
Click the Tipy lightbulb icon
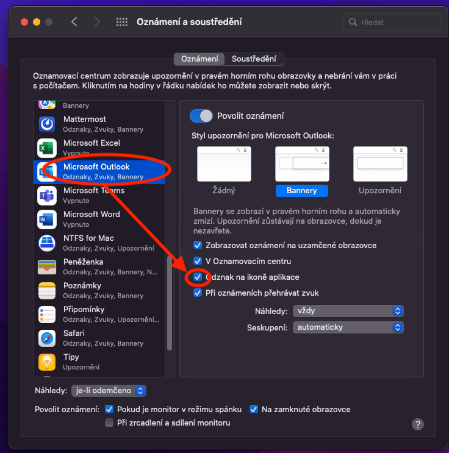[x=47, y=362]
